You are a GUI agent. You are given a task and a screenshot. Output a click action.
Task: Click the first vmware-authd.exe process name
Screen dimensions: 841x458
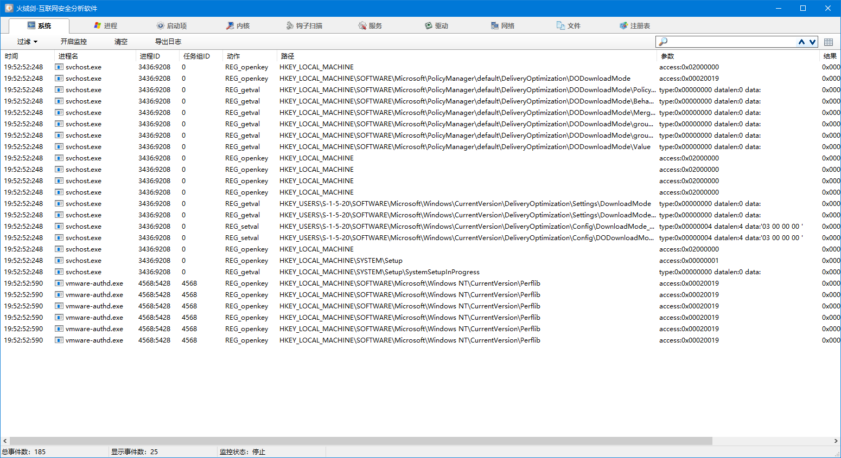[94, 283]
